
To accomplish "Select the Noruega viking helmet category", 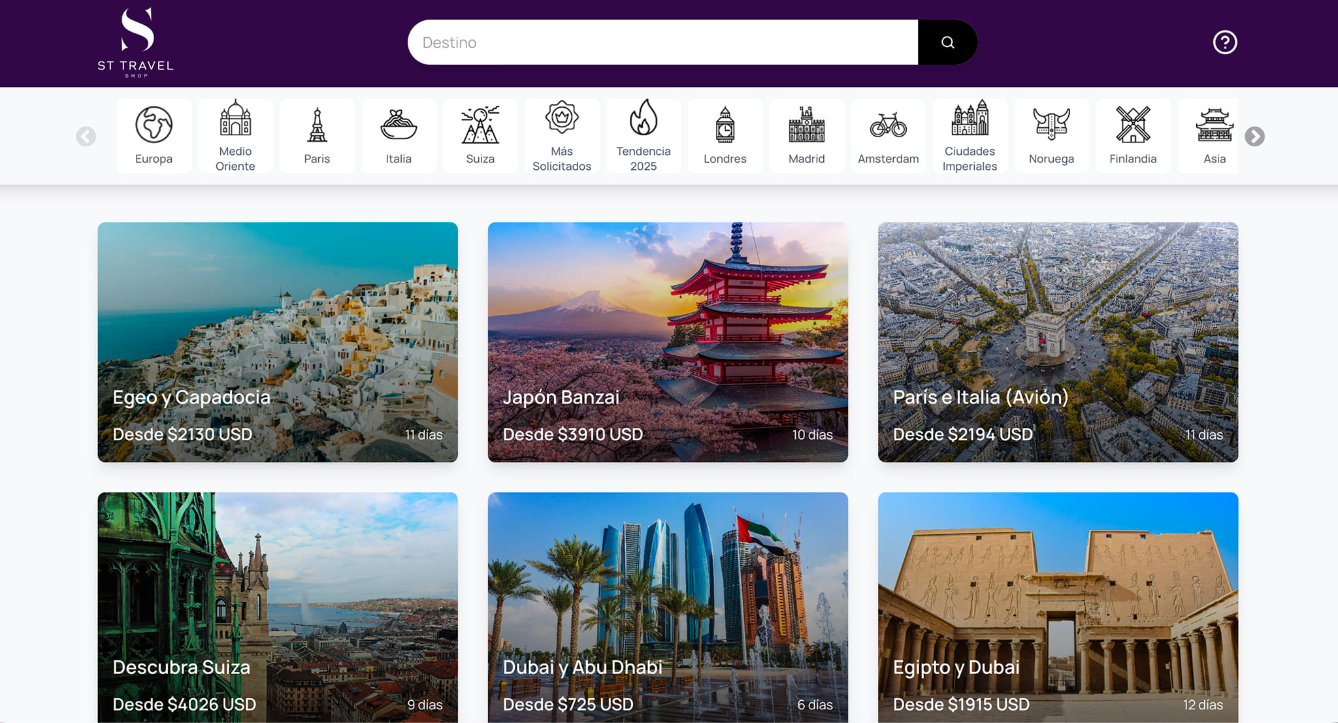I will [x=1051, y=136].
